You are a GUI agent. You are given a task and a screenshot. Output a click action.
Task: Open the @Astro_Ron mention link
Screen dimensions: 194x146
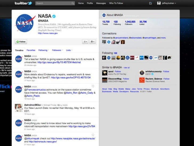71,93
